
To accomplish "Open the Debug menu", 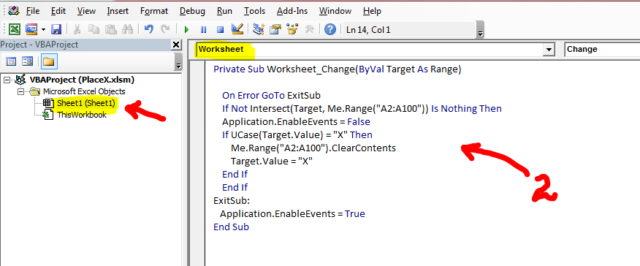I will [x=192, y=11].
